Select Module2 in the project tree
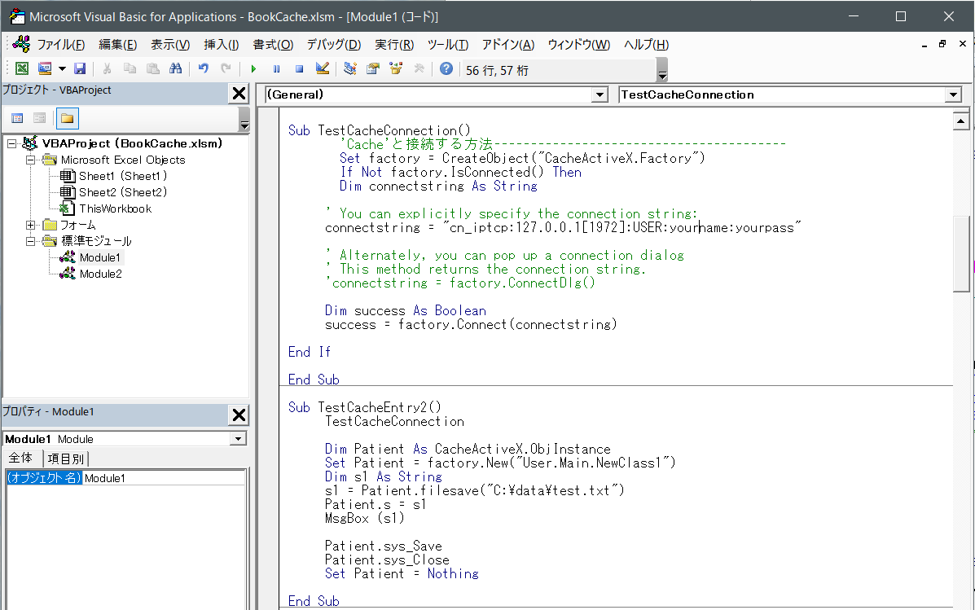Screen dimensions: 975x610 [100, 273]
